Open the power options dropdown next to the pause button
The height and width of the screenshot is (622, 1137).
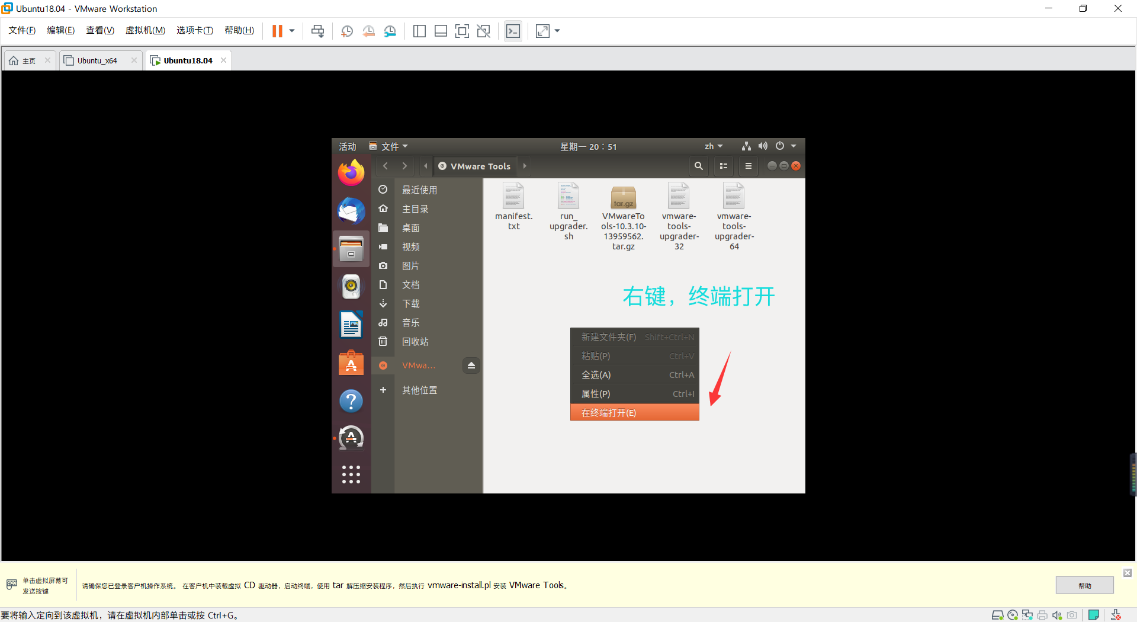(292, 31)
